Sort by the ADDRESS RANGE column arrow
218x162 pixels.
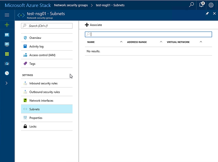pos(161,42)
